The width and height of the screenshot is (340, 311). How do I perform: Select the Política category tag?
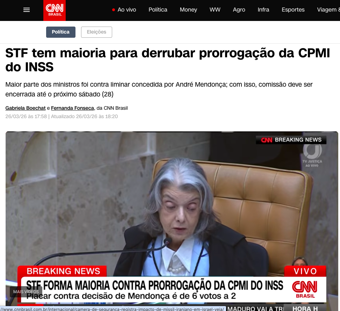click(x=61, y=32)
